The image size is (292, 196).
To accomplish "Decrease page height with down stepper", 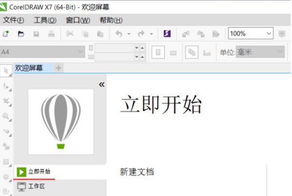I will [x=137, y=57].
